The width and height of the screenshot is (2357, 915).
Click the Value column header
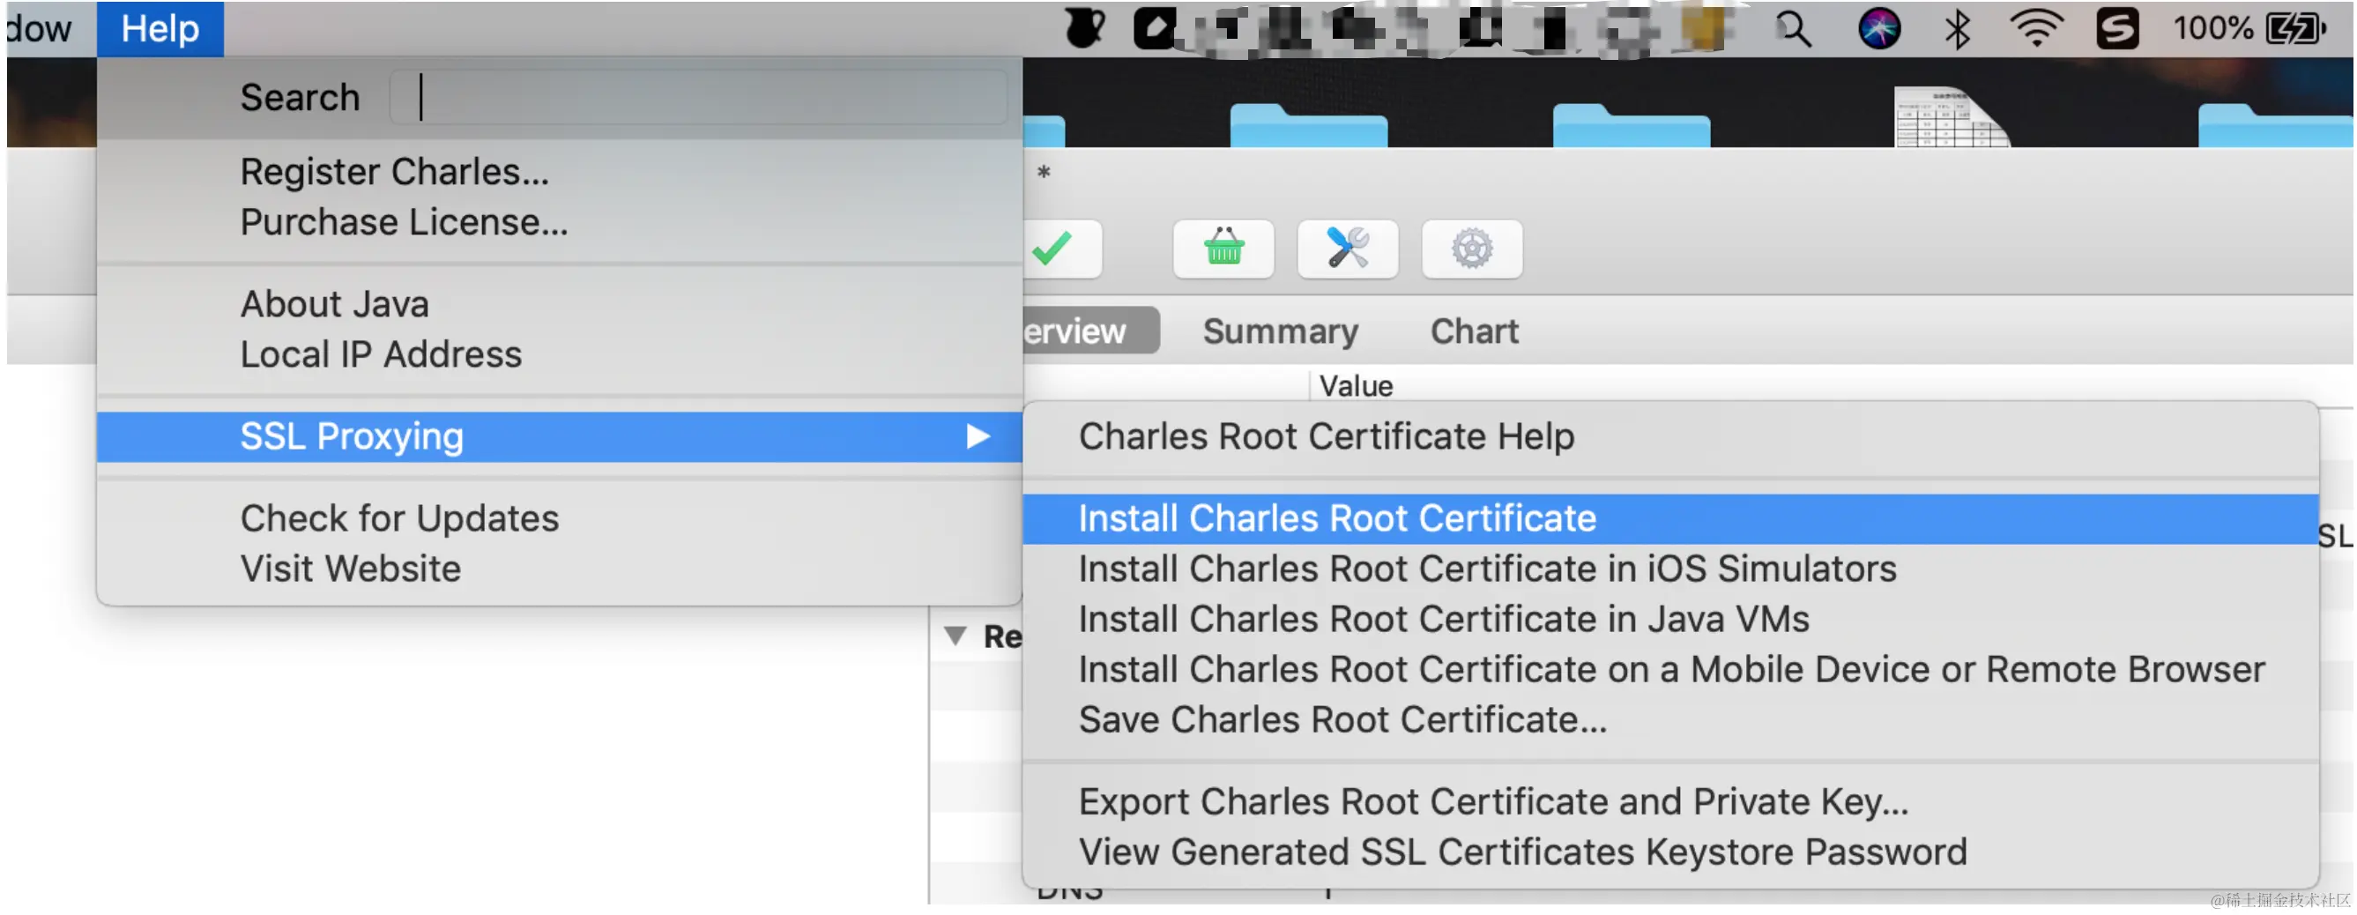(x=1356, y=386)
